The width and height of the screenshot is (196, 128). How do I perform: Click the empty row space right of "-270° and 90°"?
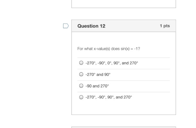[x=140, y=75]
